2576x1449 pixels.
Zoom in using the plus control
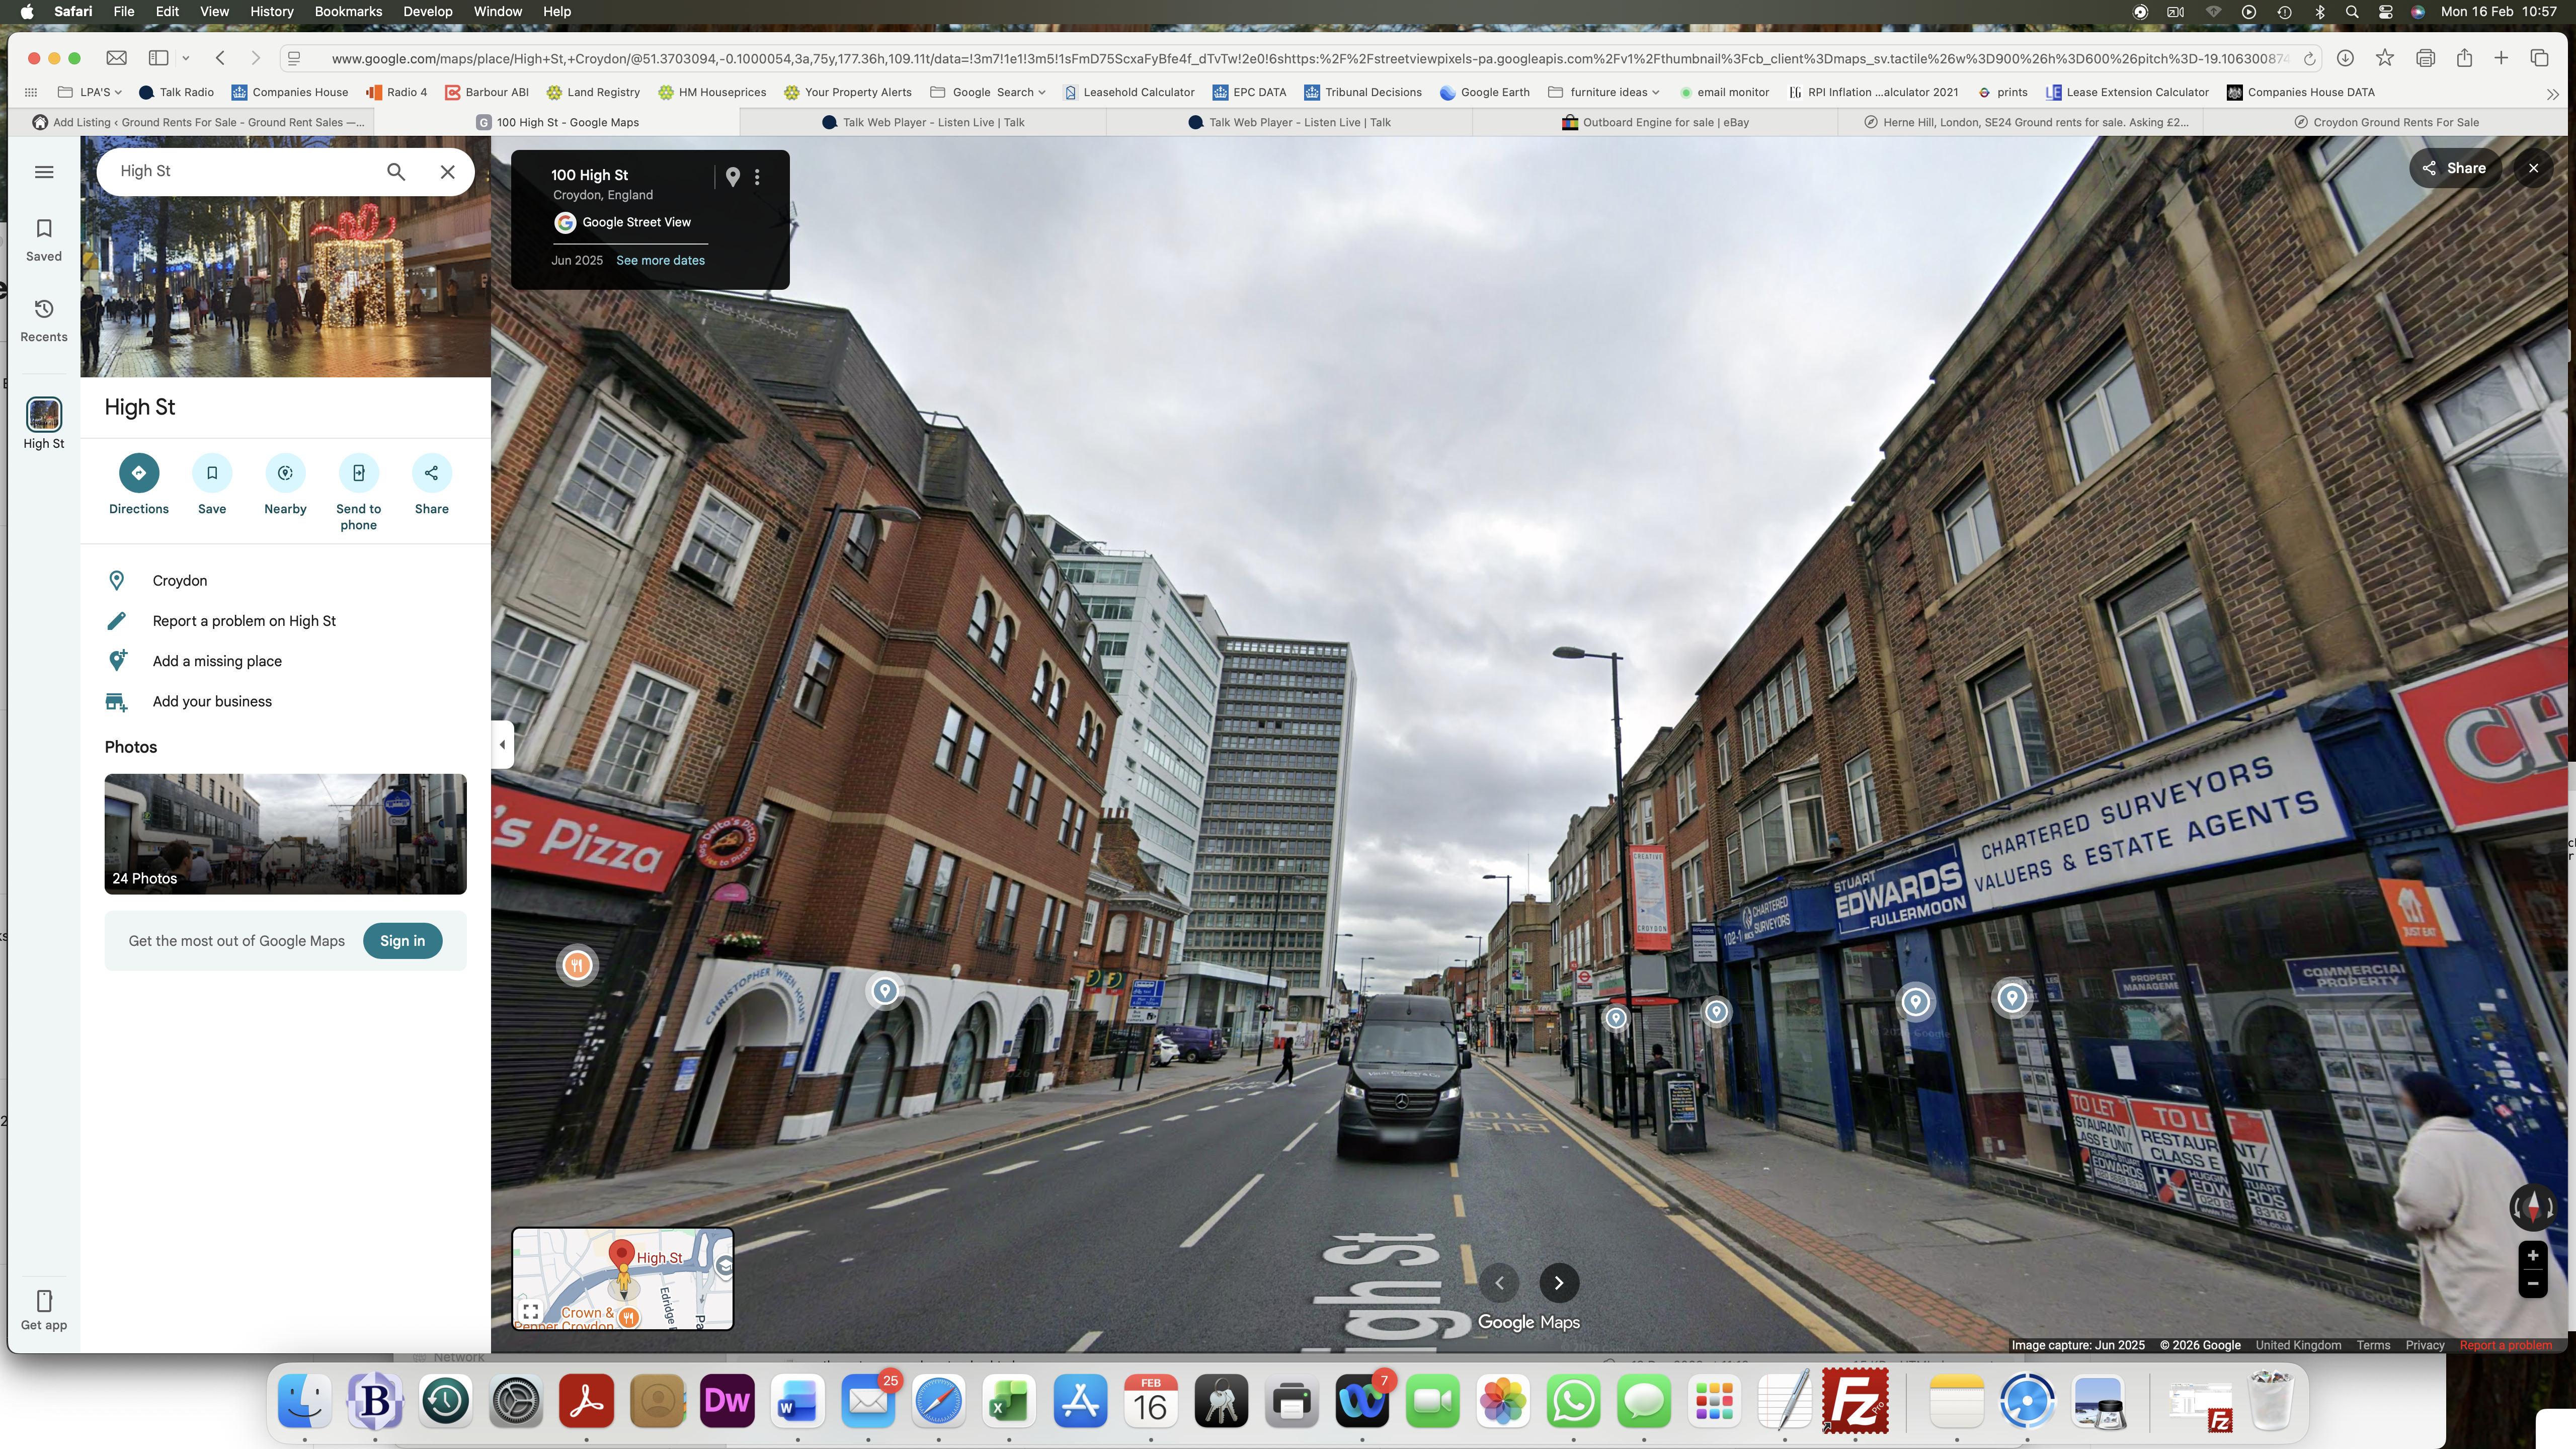pos(2533,1256)
